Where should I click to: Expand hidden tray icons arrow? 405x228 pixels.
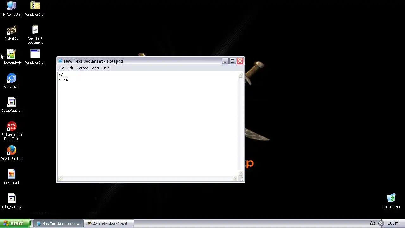point(381,223)
